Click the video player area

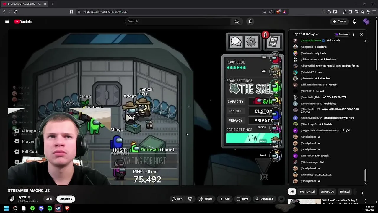click(146, 107)
